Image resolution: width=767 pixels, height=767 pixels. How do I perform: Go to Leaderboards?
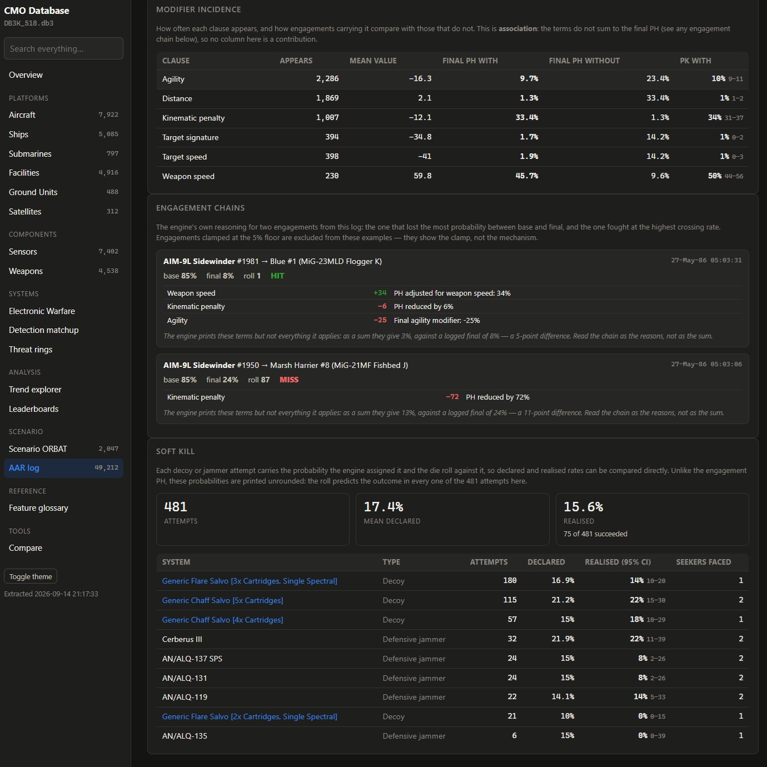[x=63, y=409]
